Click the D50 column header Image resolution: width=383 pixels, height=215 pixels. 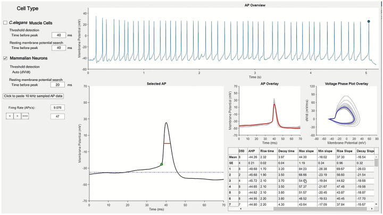[243, 151]
